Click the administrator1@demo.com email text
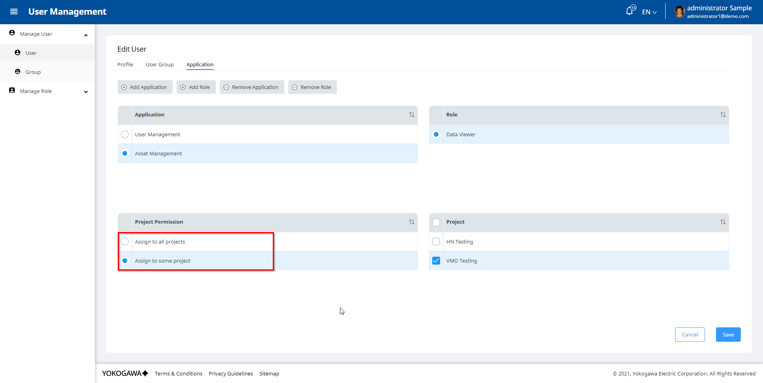The width and height of the screenshot is (763, 383). (x=718, y=16)
